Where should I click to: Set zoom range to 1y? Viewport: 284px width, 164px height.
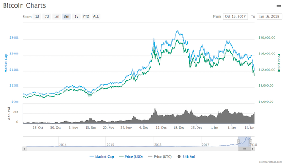[76, 17]
